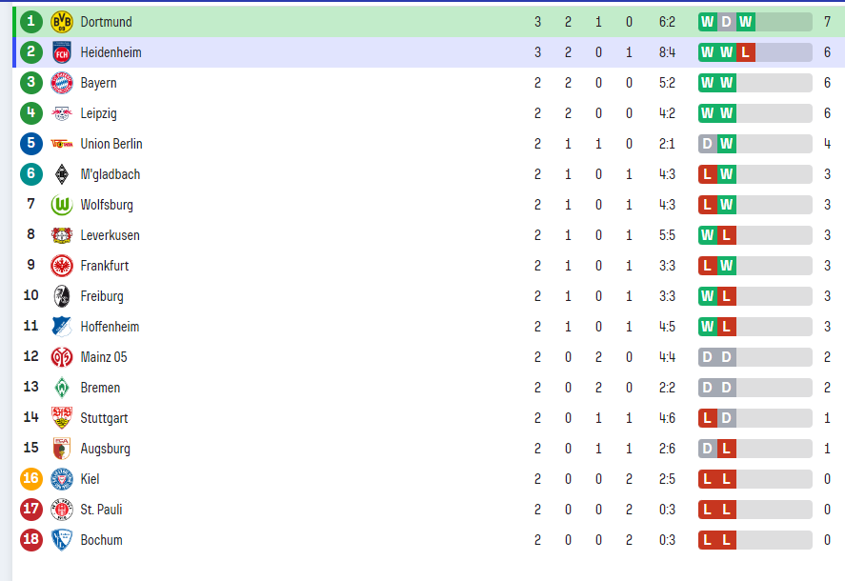The height and width of the screenshot is (581, 845).
Task: Open the M'gladbach team page
Action: click(x=110, y=174)
